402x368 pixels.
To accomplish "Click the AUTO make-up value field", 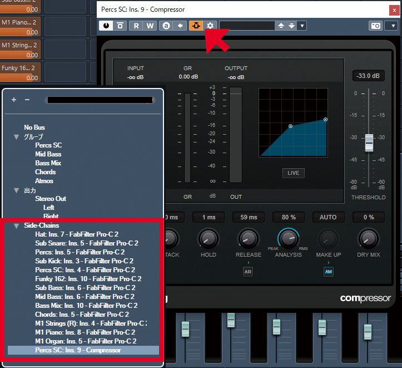I will (328, 217).
